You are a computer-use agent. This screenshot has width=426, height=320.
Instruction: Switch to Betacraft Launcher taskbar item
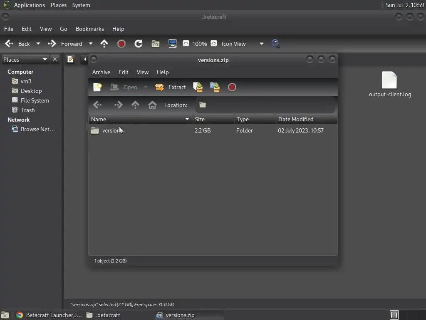click(49, 315)
